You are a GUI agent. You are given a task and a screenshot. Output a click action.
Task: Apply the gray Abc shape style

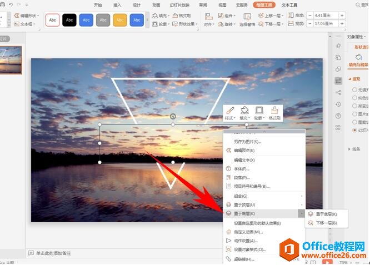[x=103, y=20]
